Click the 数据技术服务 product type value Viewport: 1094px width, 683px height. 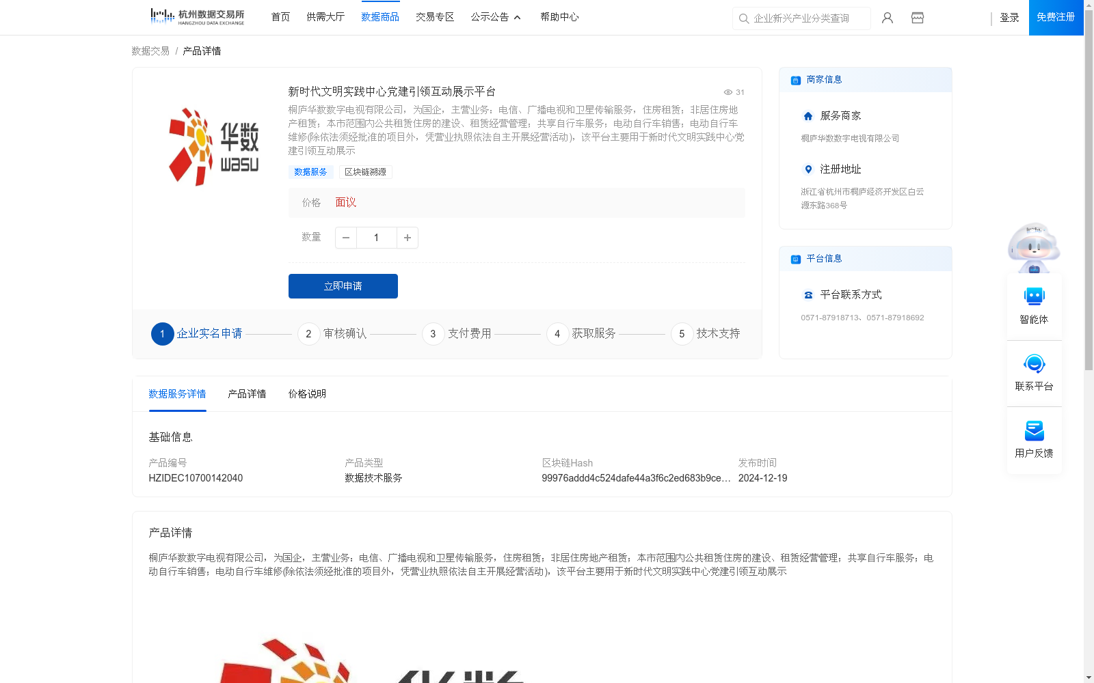tap(373, 478)
